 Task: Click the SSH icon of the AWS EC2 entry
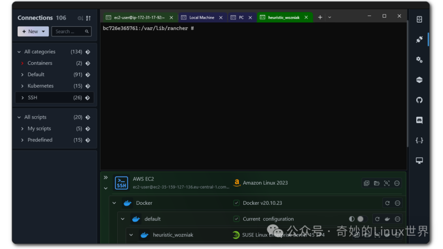[x=121, y=183]
